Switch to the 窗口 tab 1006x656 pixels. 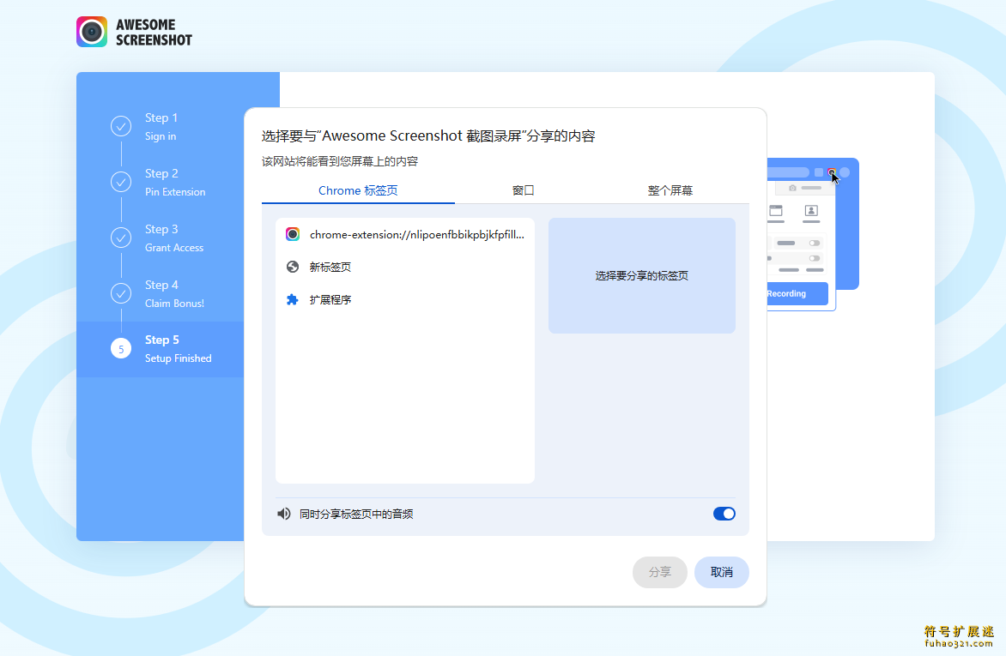point(523,190)
